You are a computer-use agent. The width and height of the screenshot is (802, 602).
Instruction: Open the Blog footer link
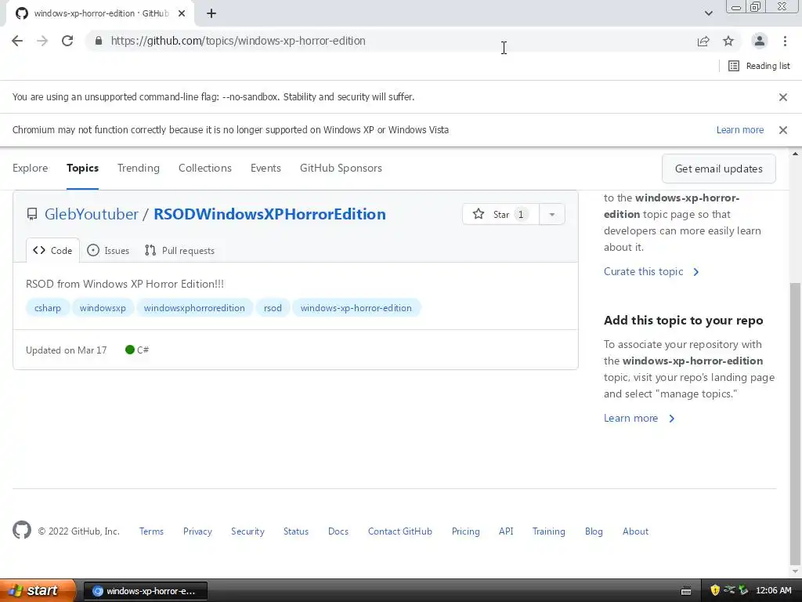(594, 531)
